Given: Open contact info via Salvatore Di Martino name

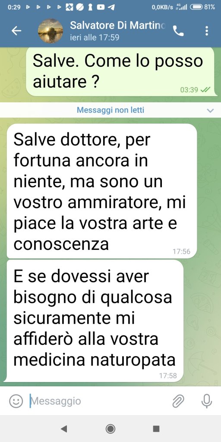Looking at the screenshot, I should 118,25.
